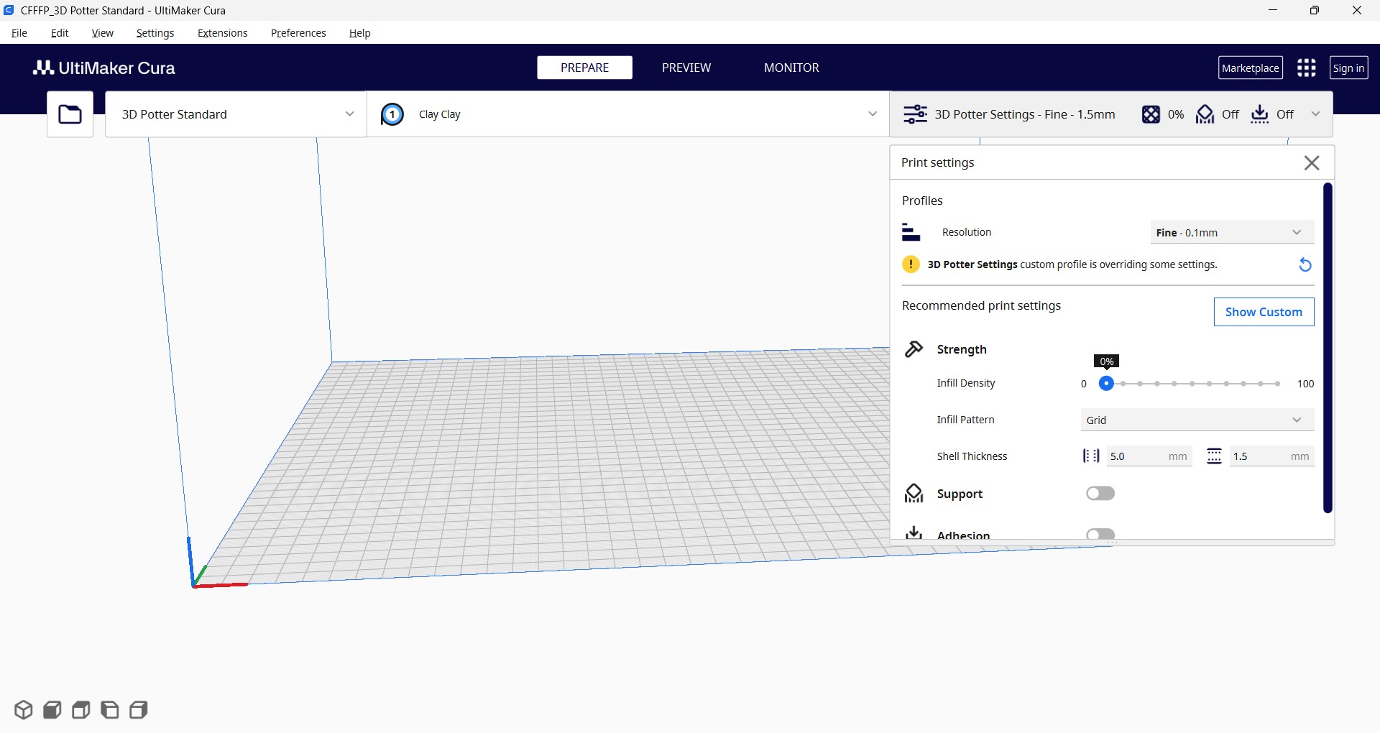Click the Profiles heading

point(922,200)
